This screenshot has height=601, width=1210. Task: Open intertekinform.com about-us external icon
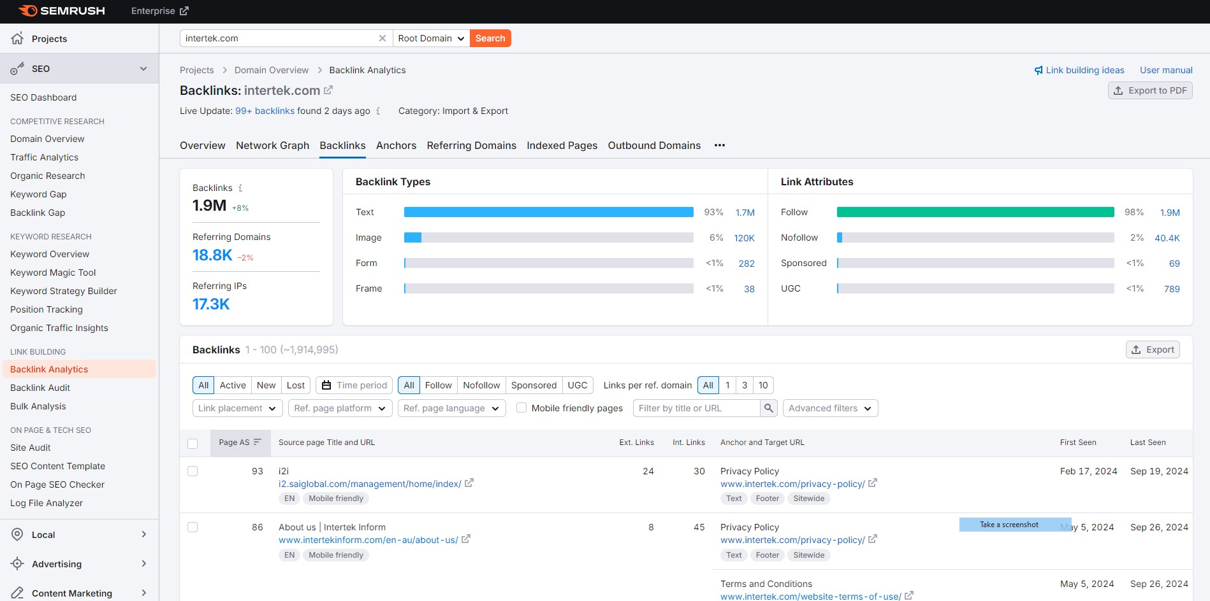(466, 539)
